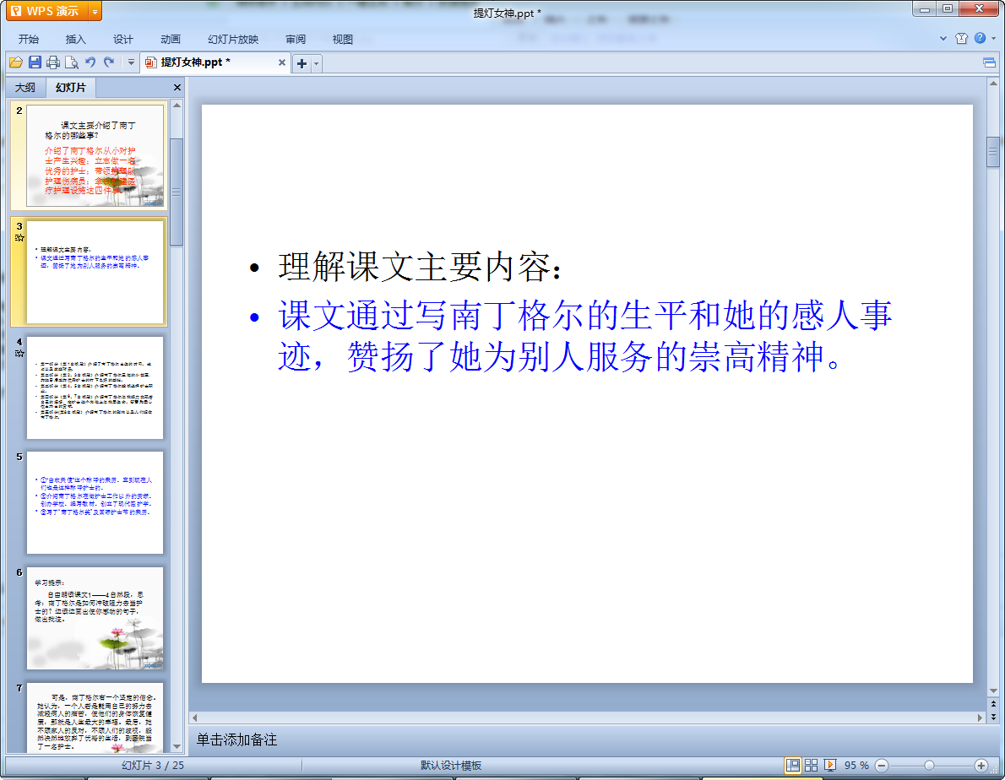Click the Open folder icon in toolbar
Image resolution: width=1005 pixels, height=780 pixels.
(x=15, y=62)
